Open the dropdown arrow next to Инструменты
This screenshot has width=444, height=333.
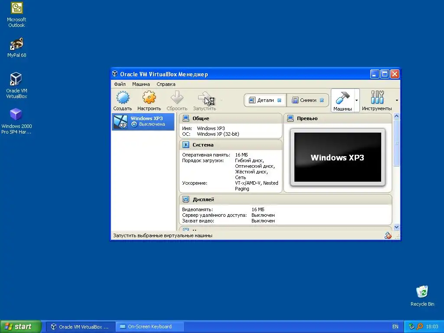click(397, 100)
